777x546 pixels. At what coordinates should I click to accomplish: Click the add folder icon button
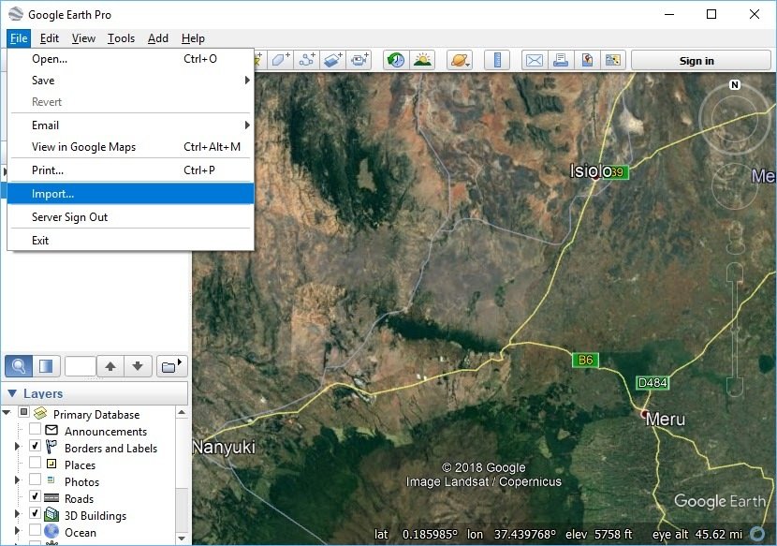tap(171, 366)
